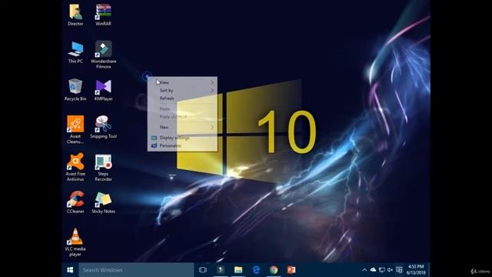Click the OneDrive cloud tray icon
The width and height of the screenshot is (492, 277).
(x=373, y=270)
